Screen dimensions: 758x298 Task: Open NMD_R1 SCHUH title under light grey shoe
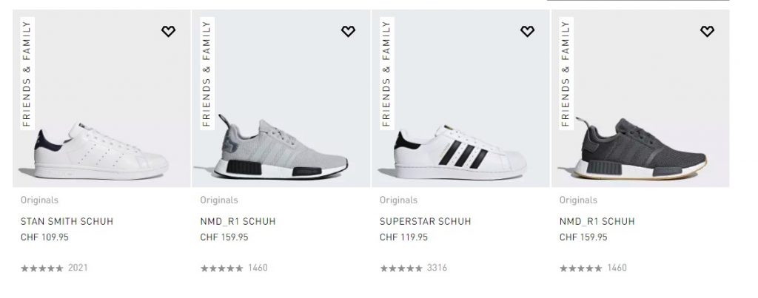point(237,221)
